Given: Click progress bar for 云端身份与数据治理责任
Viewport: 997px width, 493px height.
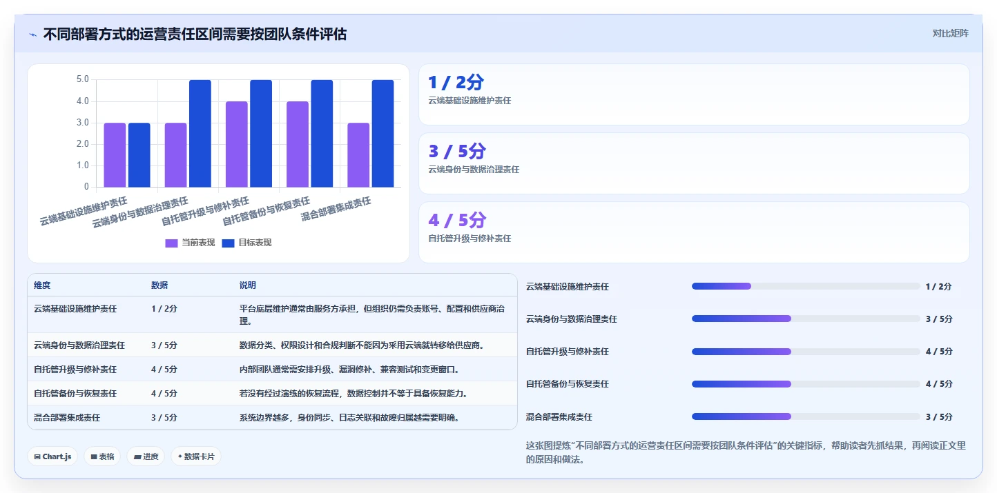Looking at the screenshot, I should (806, 319).
